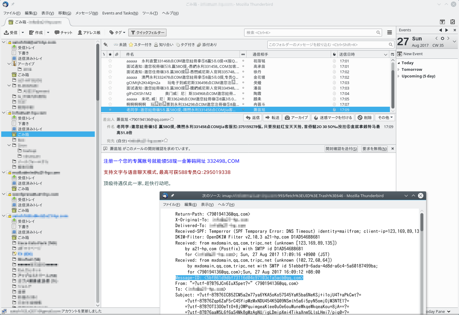
Task: Click the folder message filter input box
Action: click(331, 45)
